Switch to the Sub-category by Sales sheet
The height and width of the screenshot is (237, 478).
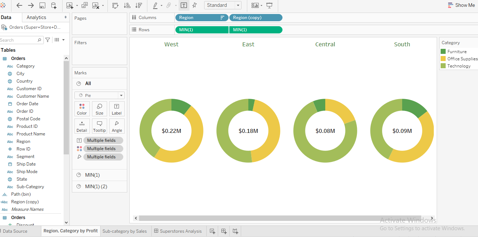coord(125,231)
